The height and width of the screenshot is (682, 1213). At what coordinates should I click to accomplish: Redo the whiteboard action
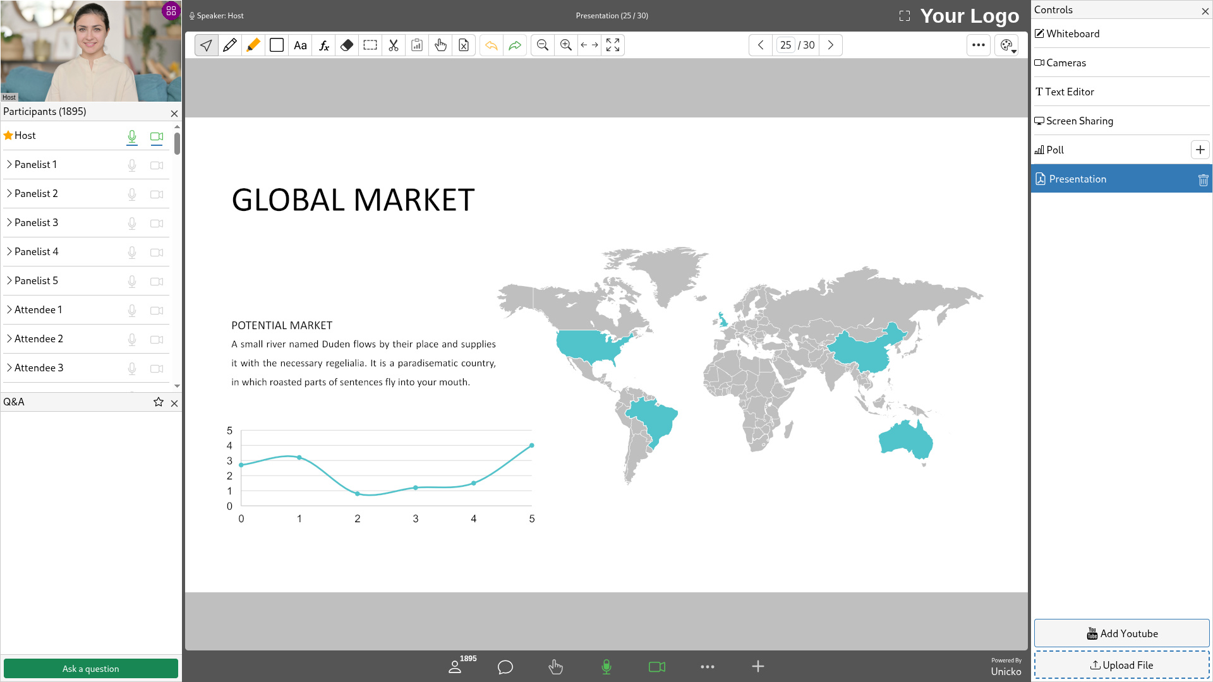(x=515, y=45)
